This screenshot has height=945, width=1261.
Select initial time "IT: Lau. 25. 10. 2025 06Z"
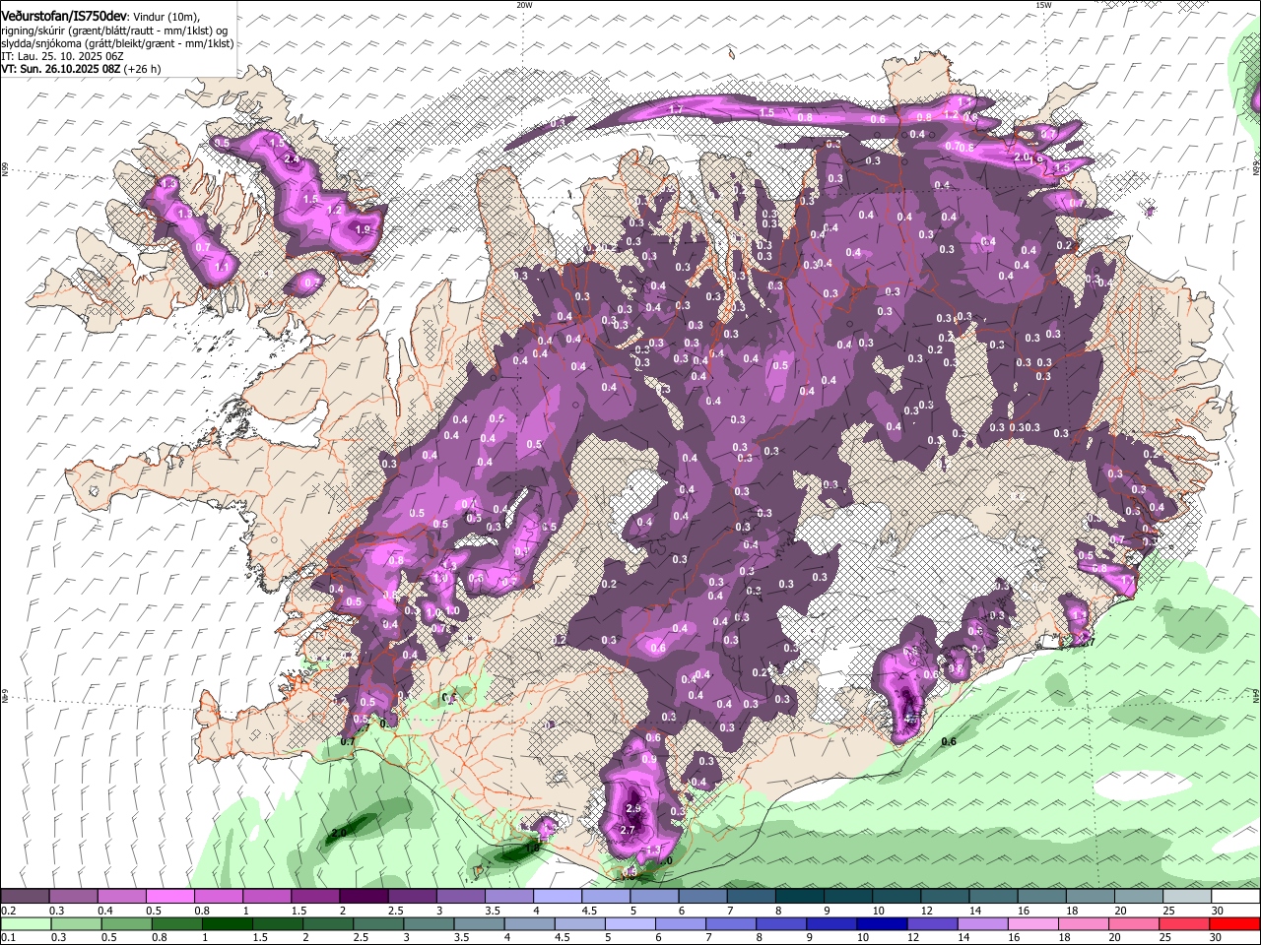pos(63,56)
